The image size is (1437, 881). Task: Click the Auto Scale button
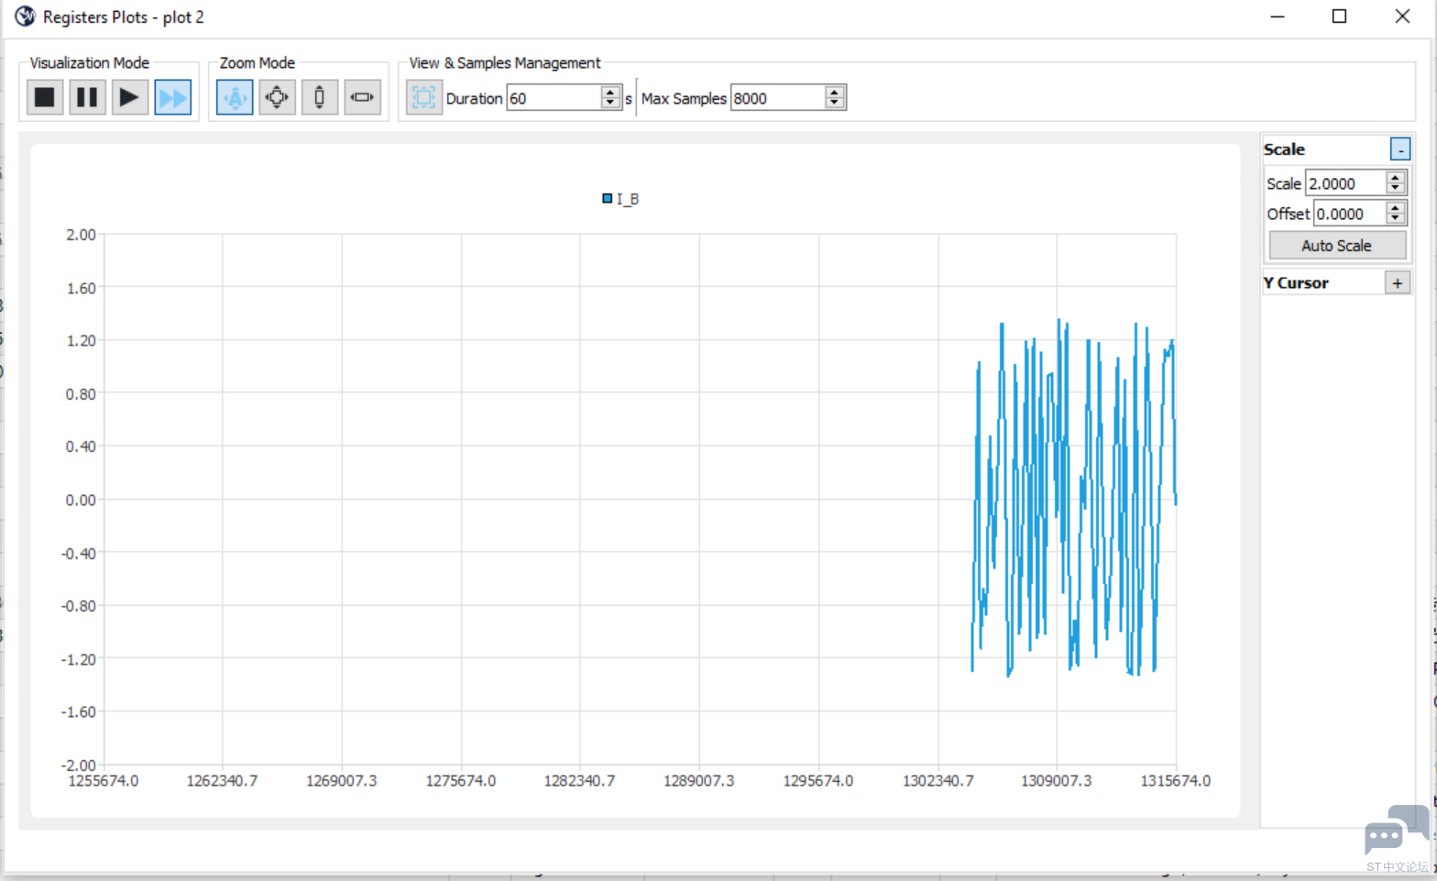pos(1336,246)
